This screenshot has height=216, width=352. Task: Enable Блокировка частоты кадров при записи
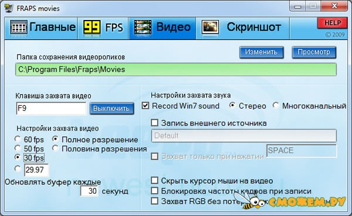pyautogui.click(x=154, y=191)
